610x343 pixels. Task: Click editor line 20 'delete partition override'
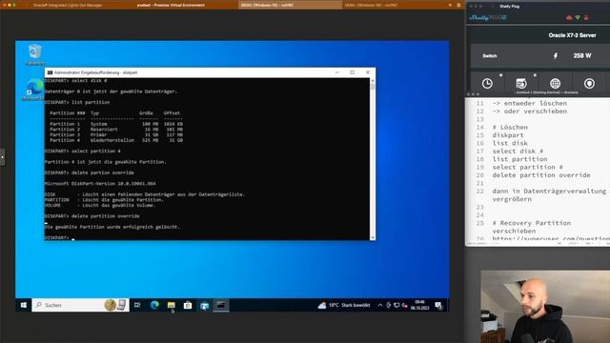[x=541, y=175]
